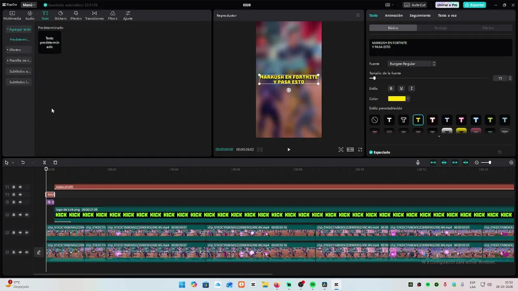Image resolution: width=518 pixels, height=291 pixels.
Task: Open Subtítulos a... in the sidebar
Action: click(x=20, y=72)
